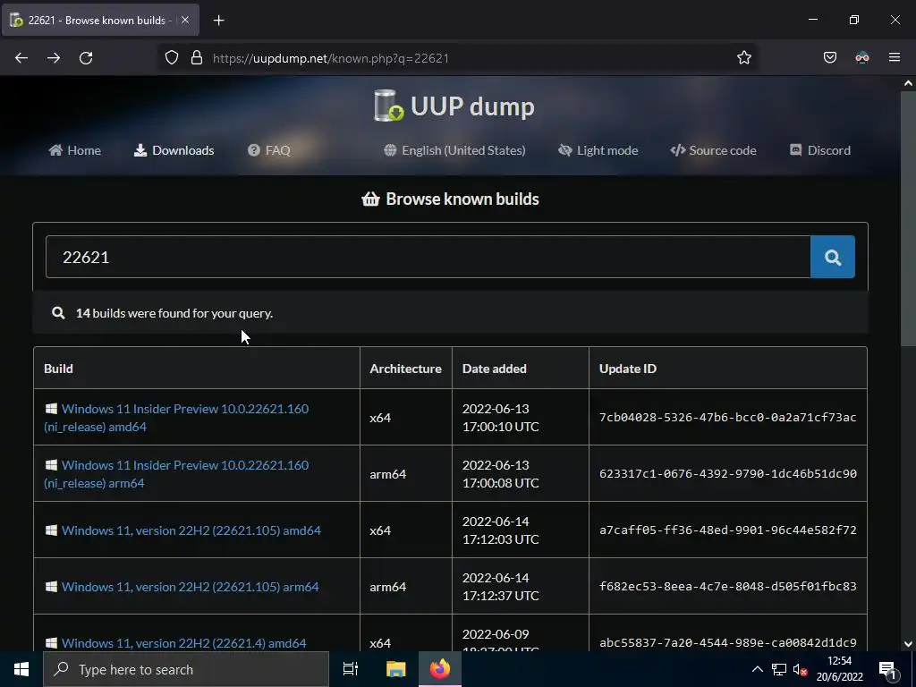Open version 22H2 (22621.4) amd64 build
This screenshot has height=687, width=916.
click(176, 642)
